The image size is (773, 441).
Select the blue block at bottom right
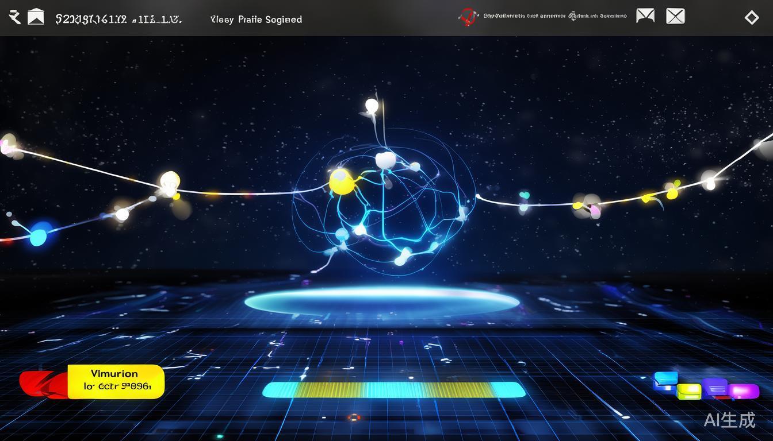click(665, 380)
